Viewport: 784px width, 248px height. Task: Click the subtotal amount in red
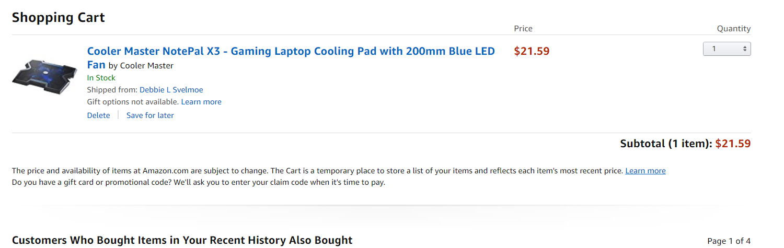(733, 144)
